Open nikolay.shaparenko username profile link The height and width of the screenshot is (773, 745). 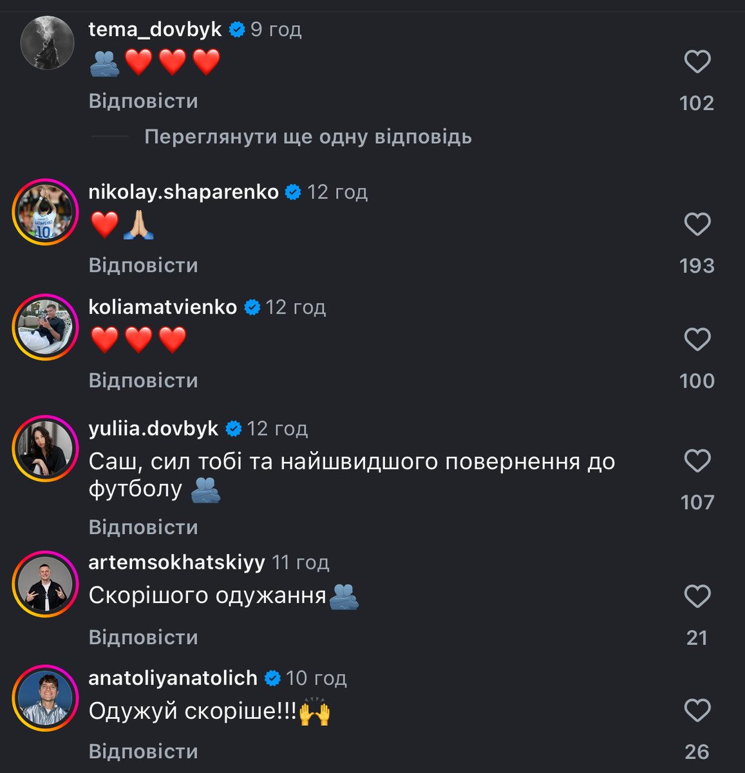coord(184,192)
